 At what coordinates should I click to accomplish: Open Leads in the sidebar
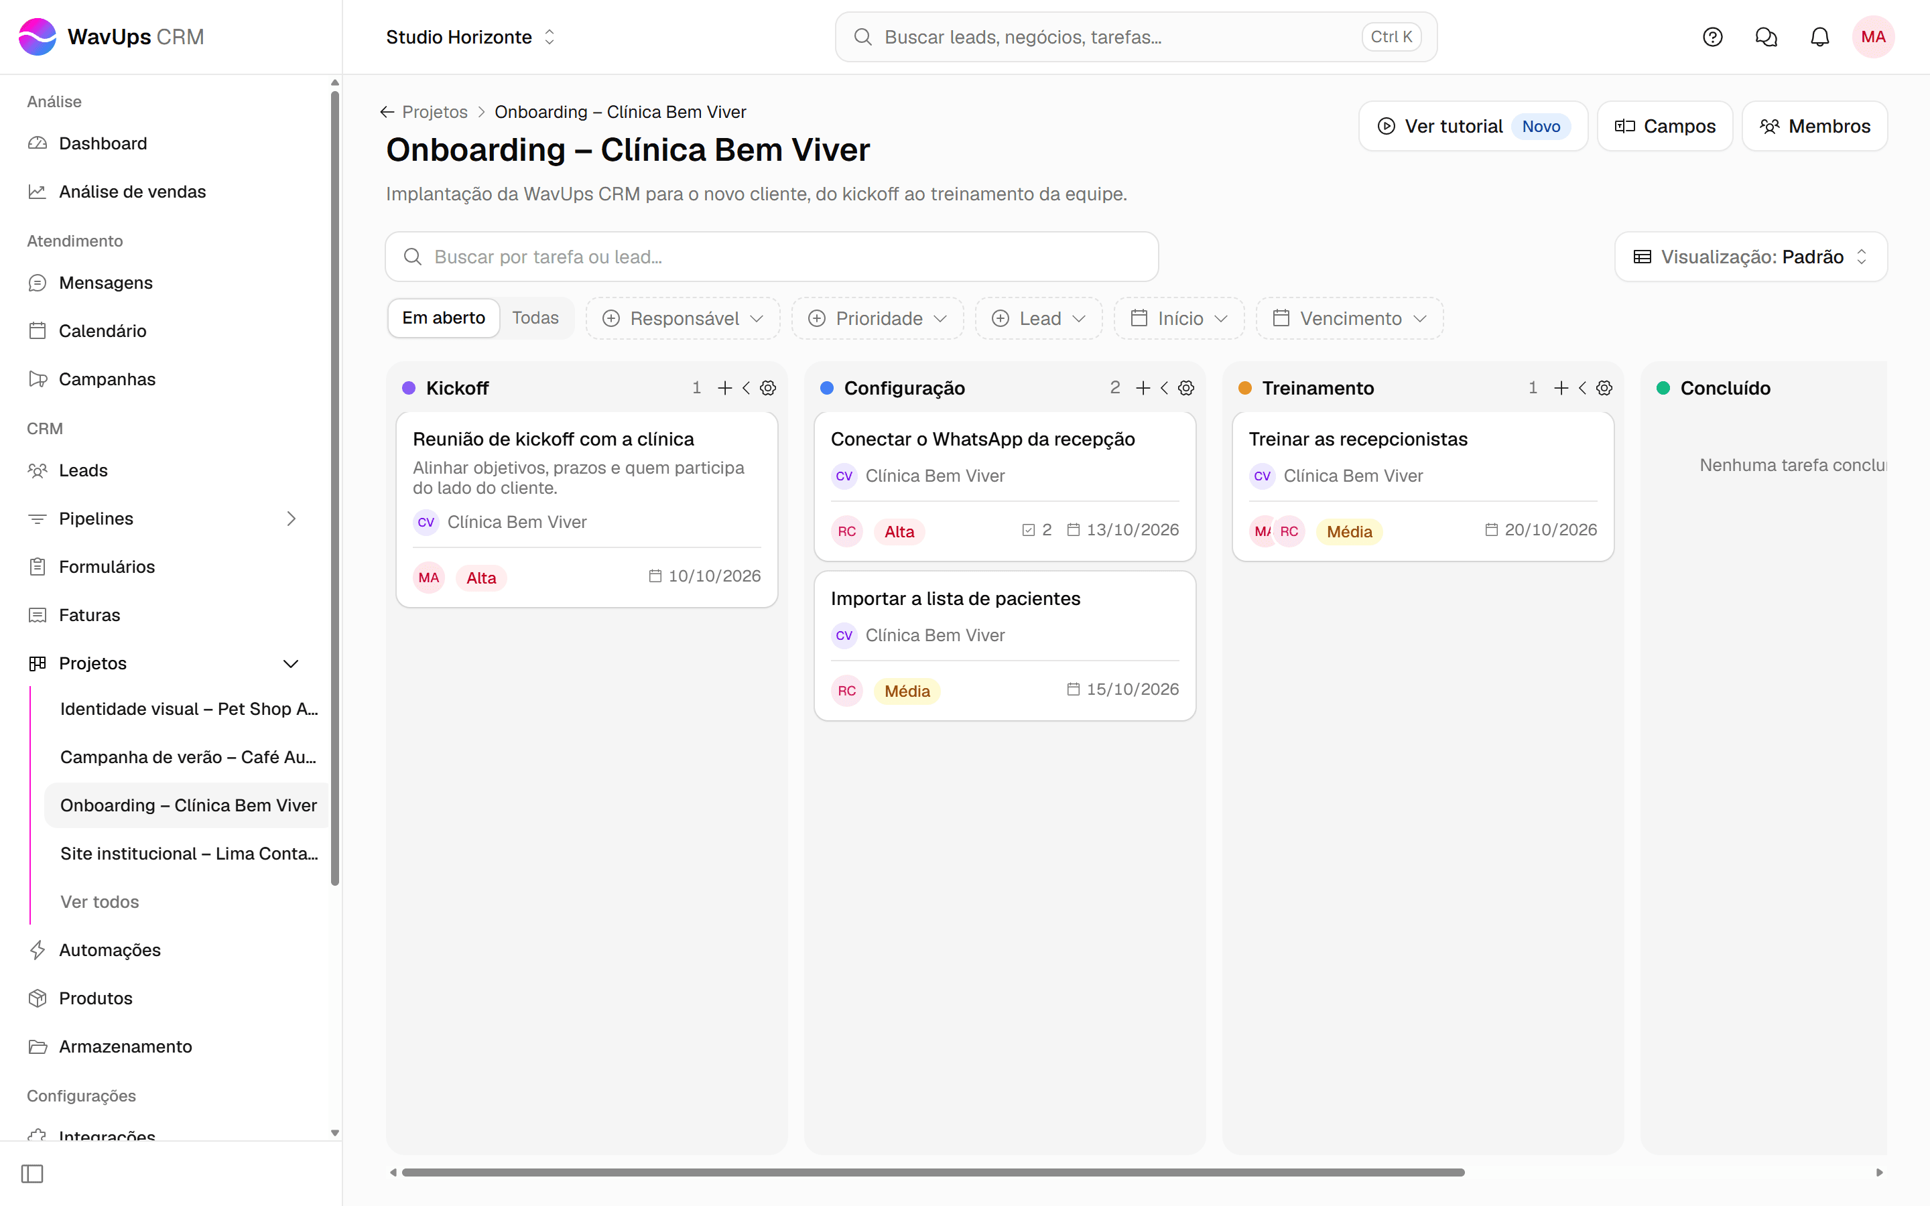83,470
